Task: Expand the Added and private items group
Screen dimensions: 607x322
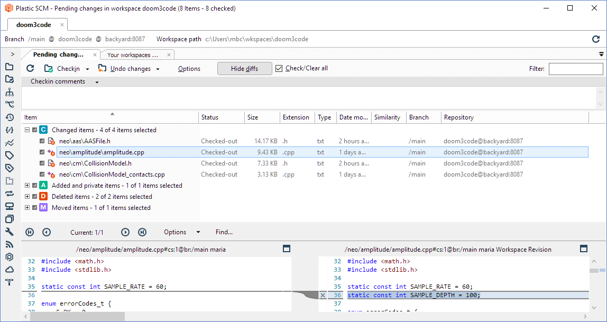Action: point(27,186)
